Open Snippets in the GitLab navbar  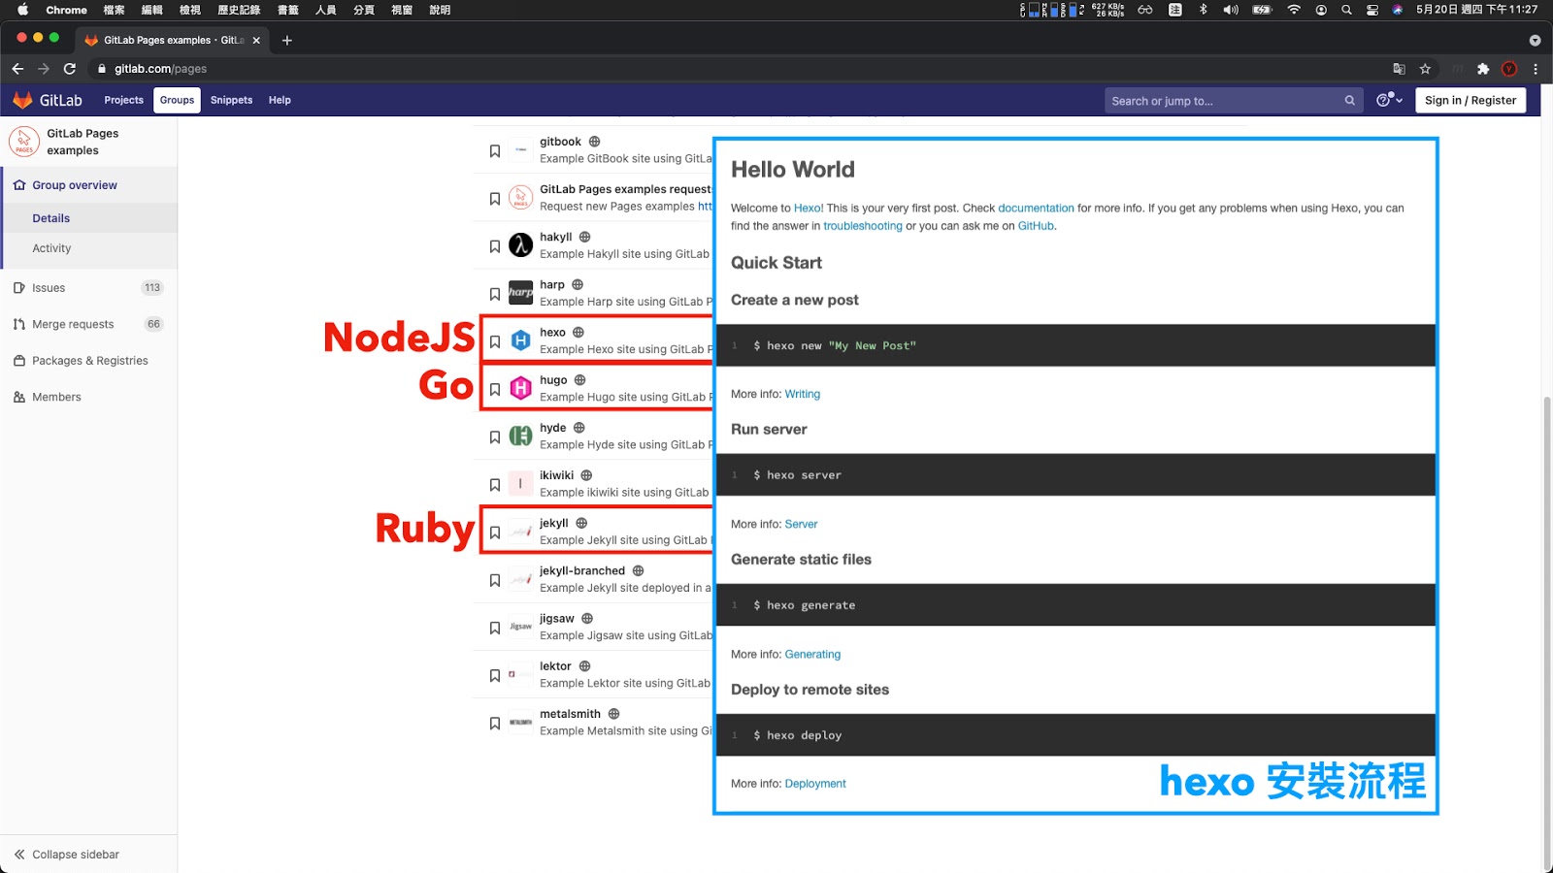coord(231,100)
